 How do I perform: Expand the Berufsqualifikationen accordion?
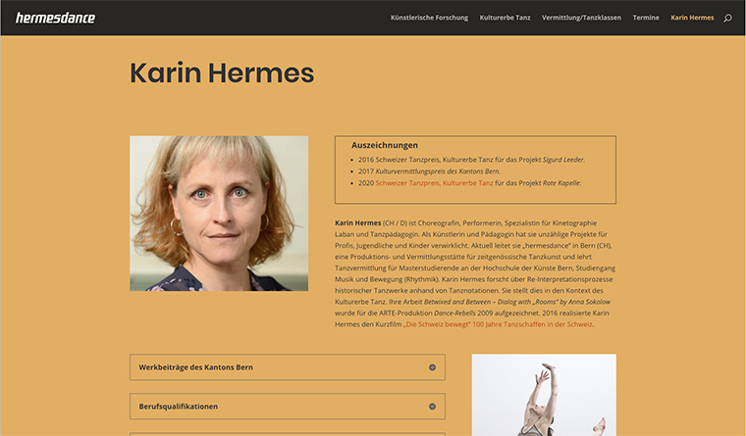click(x=288, y=406)
